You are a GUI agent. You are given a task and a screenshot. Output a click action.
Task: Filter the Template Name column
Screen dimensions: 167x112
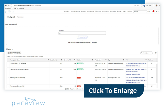click(x=48, y=60)
